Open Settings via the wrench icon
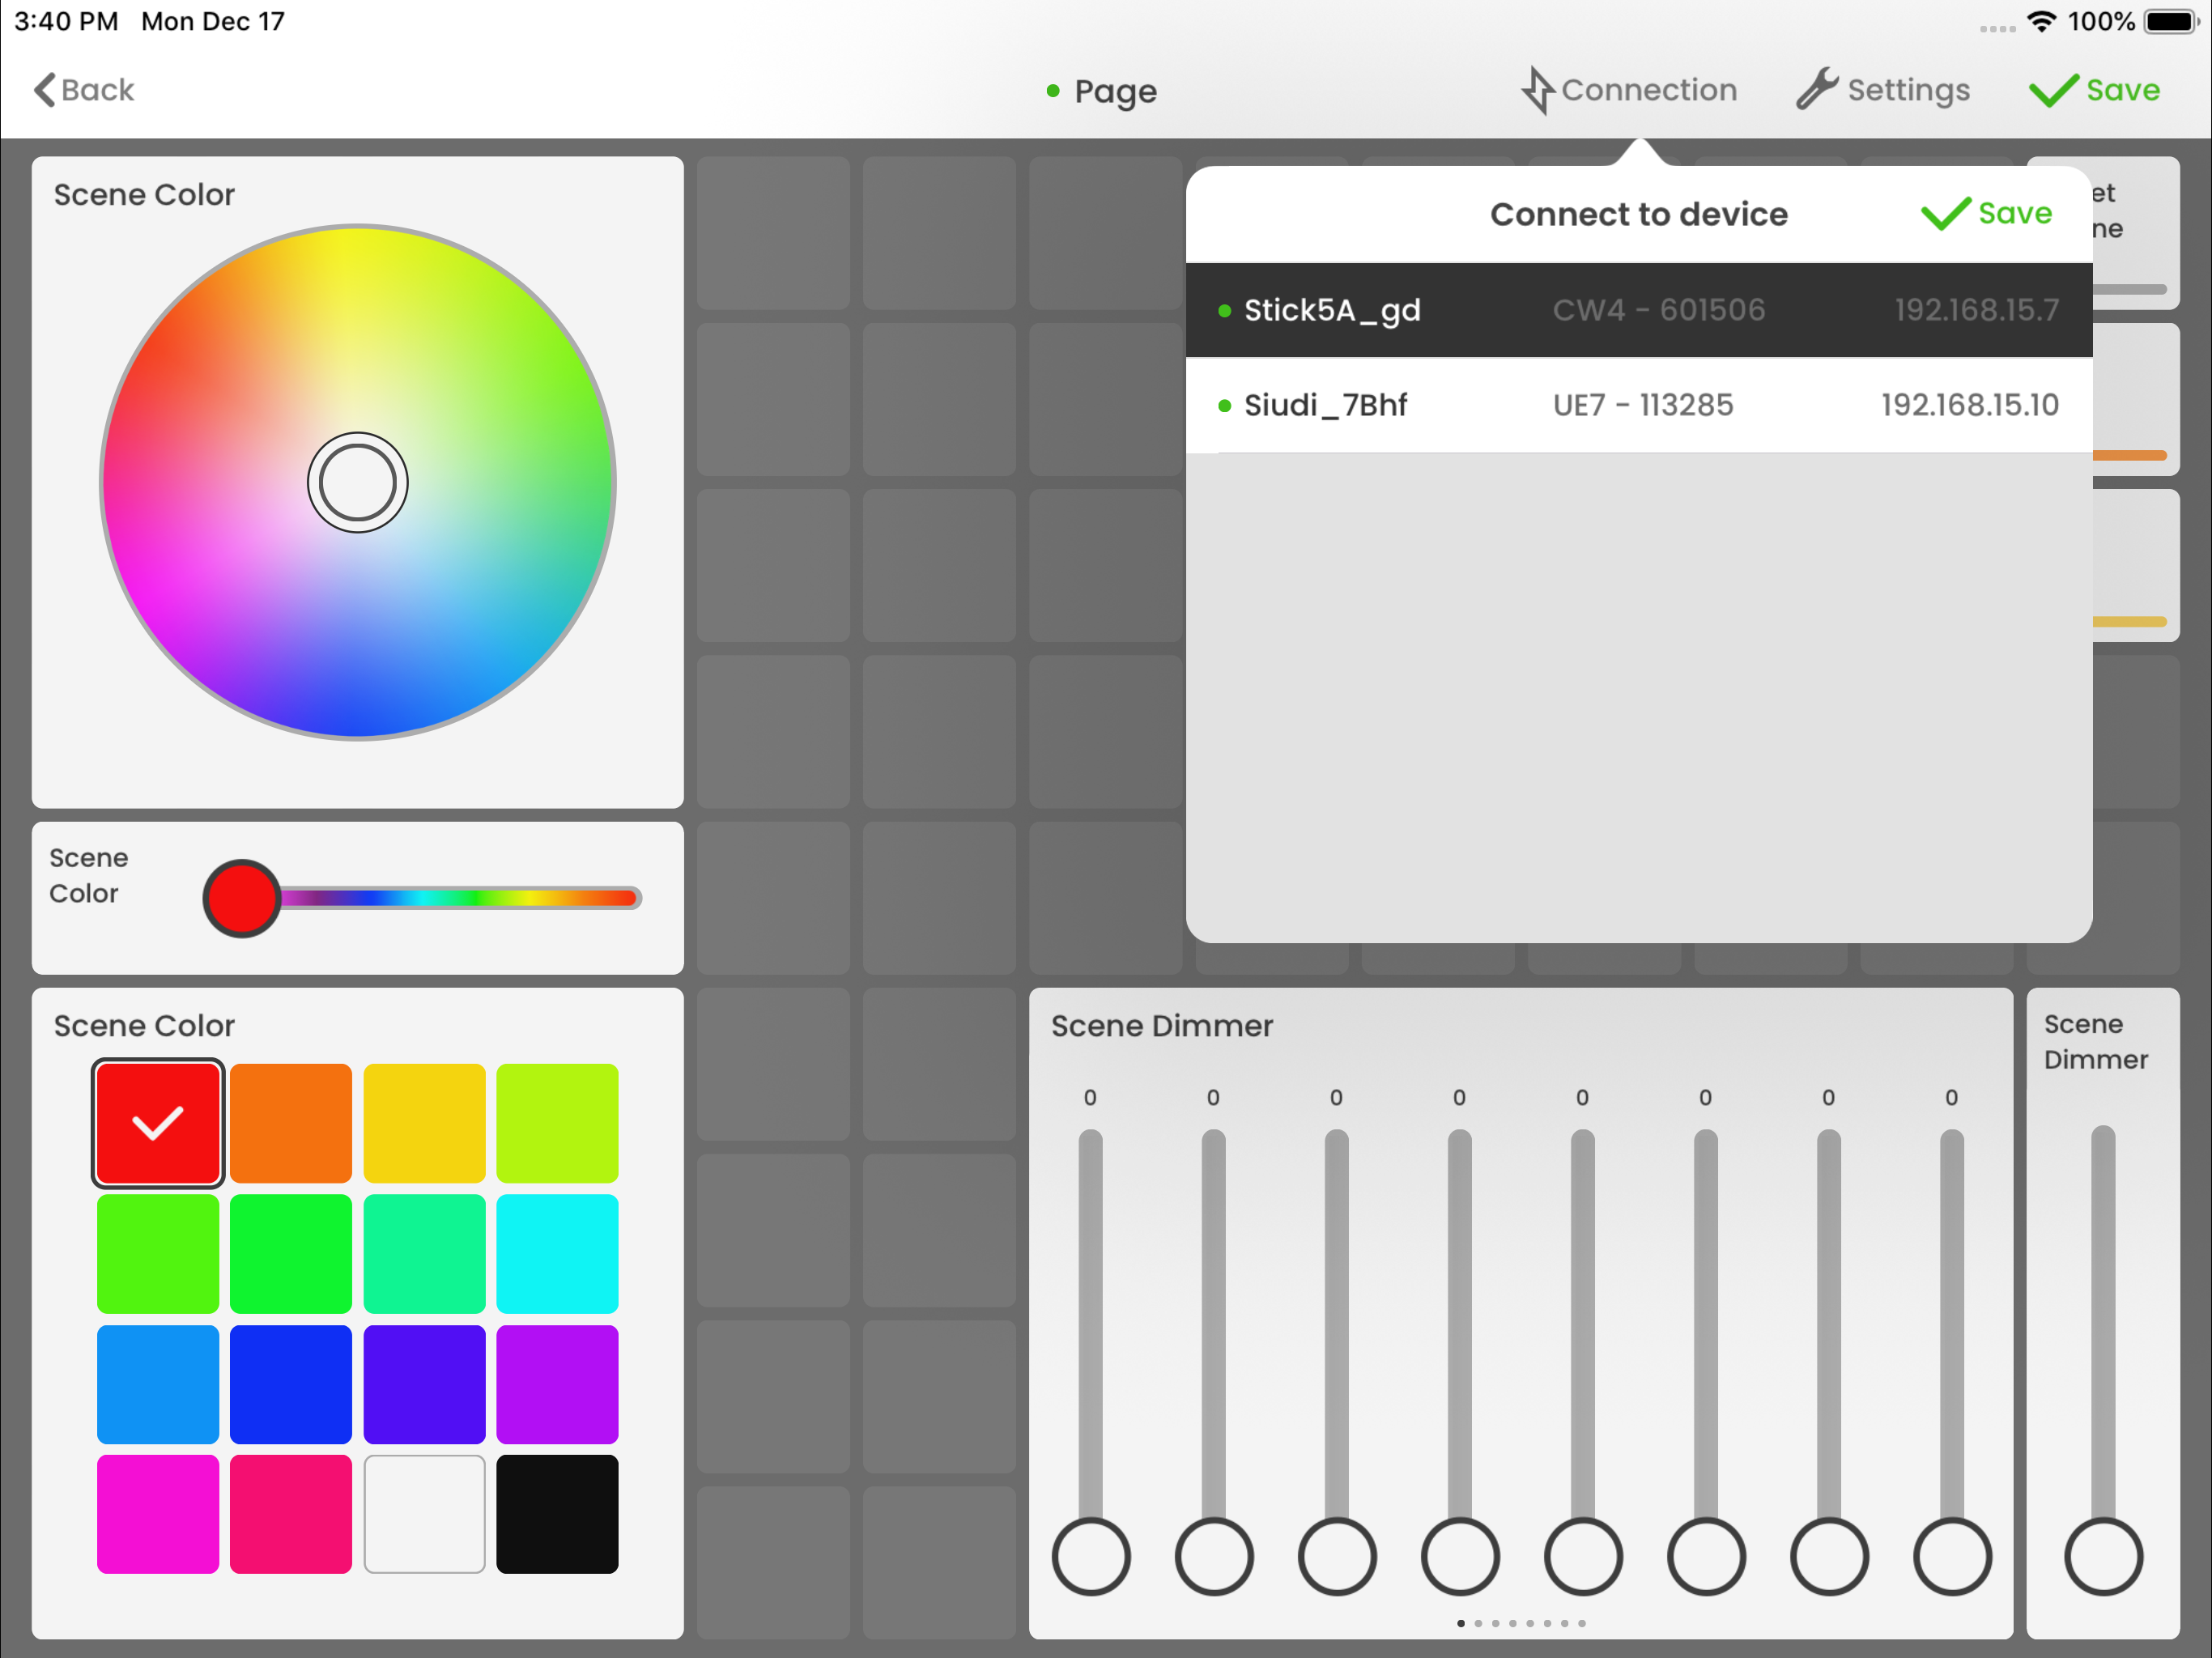This screenshot has height=1658, width=2212. tap(1816, 89)
